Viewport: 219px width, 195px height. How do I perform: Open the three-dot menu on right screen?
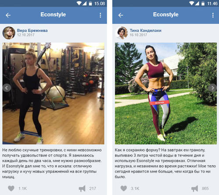(x=213, y=15)
